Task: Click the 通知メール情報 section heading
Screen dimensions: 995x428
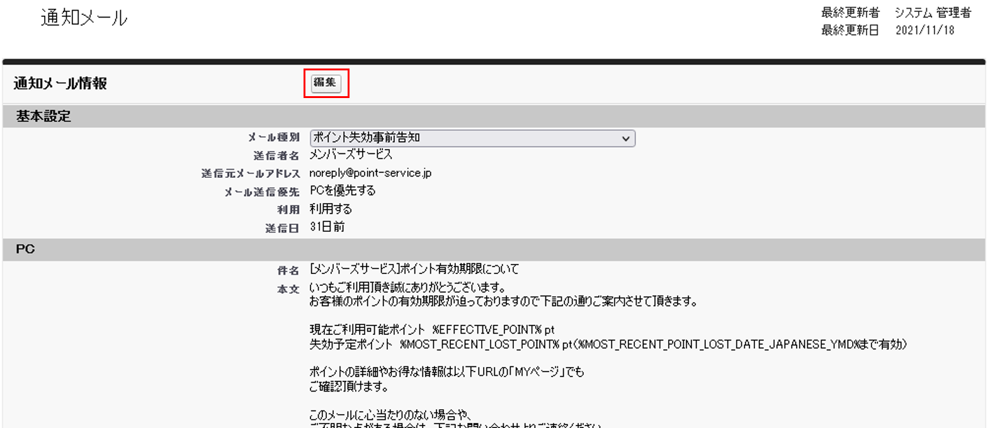Action: point(60,84)
